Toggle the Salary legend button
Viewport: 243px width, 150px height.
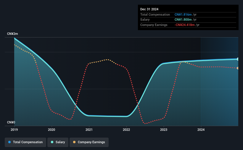pos(58,142)
